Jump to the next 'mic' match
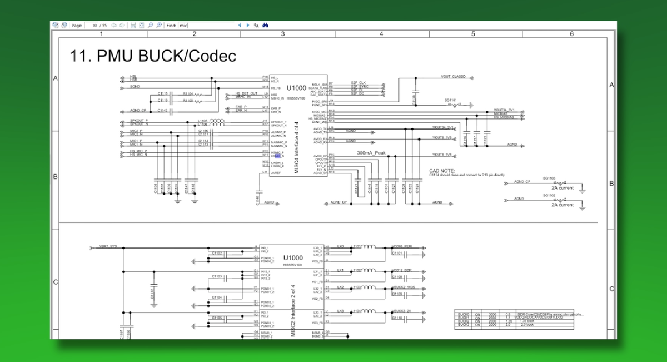This screenshot has width=667, height=362. 247,25
